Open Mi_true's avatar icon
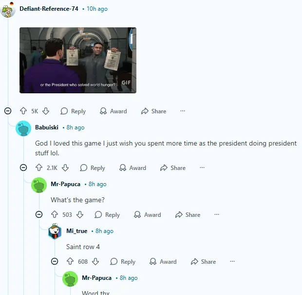Screen dimensions: 302x295 55,231
